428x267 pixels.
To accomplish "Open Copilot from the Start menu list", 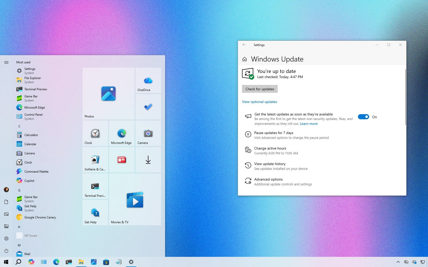I will 29,181.
